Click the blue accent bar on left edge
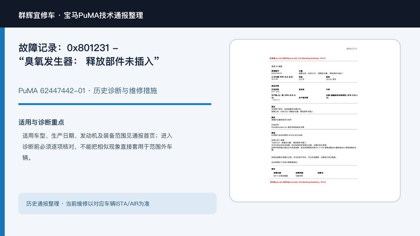420x236 pixels. point(2,132)
